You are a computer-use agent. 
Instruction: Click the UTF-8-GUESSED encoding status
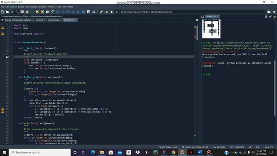coord(237,147)
